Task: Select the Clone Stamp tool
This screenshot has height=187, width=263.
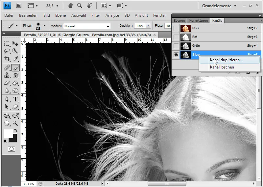Action: (x=7, y=75)
